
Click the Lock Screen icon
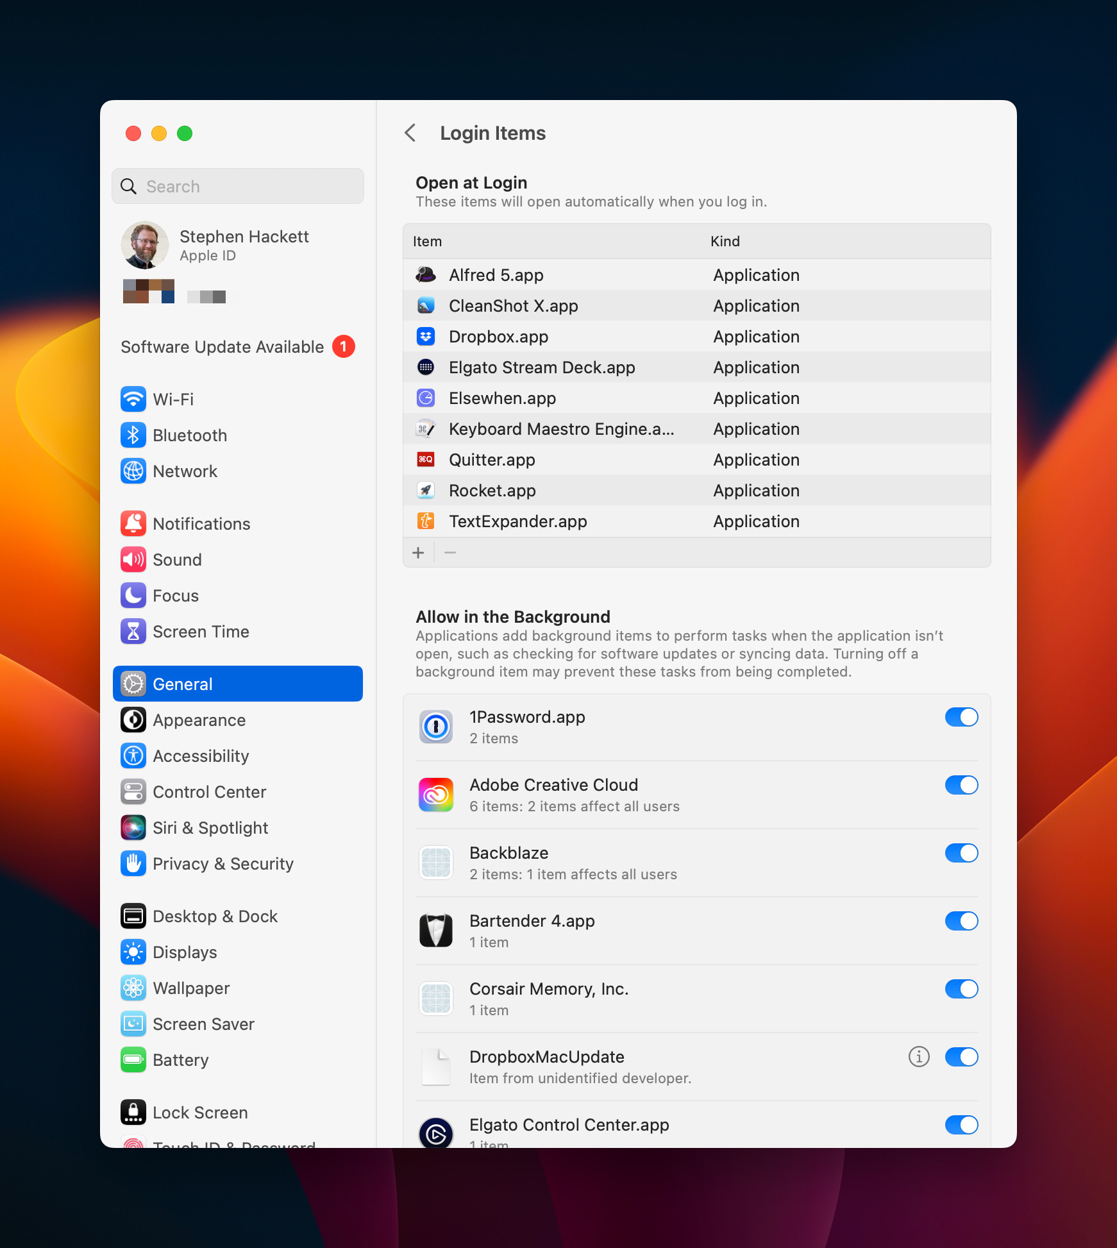[133, 1112]
